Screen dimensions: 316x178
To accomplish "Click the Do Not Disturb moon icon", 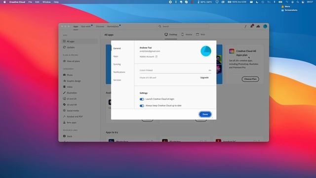I will [x=257, y=2].
